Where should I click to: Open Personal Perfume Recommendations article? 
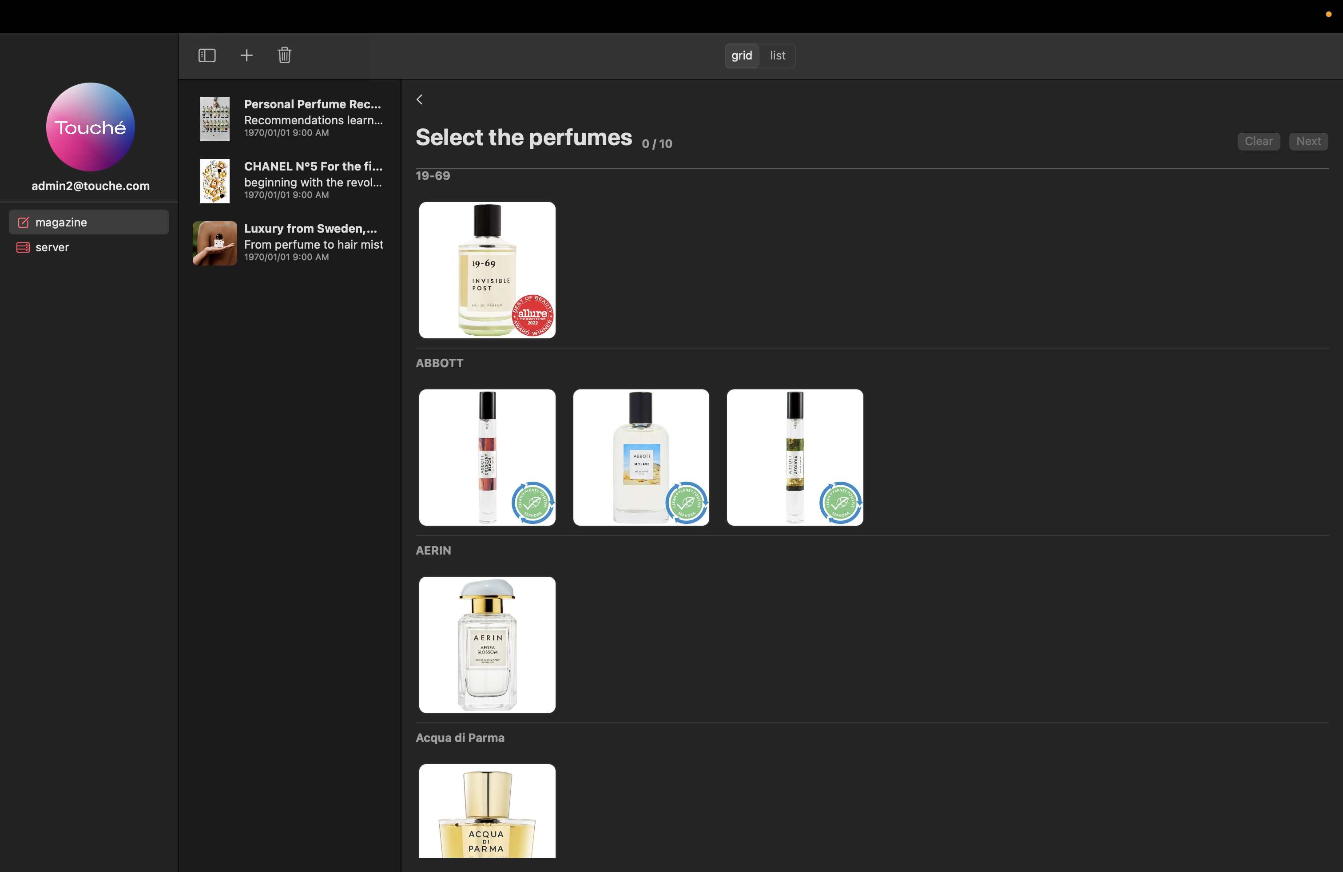(x=290, y=119)
